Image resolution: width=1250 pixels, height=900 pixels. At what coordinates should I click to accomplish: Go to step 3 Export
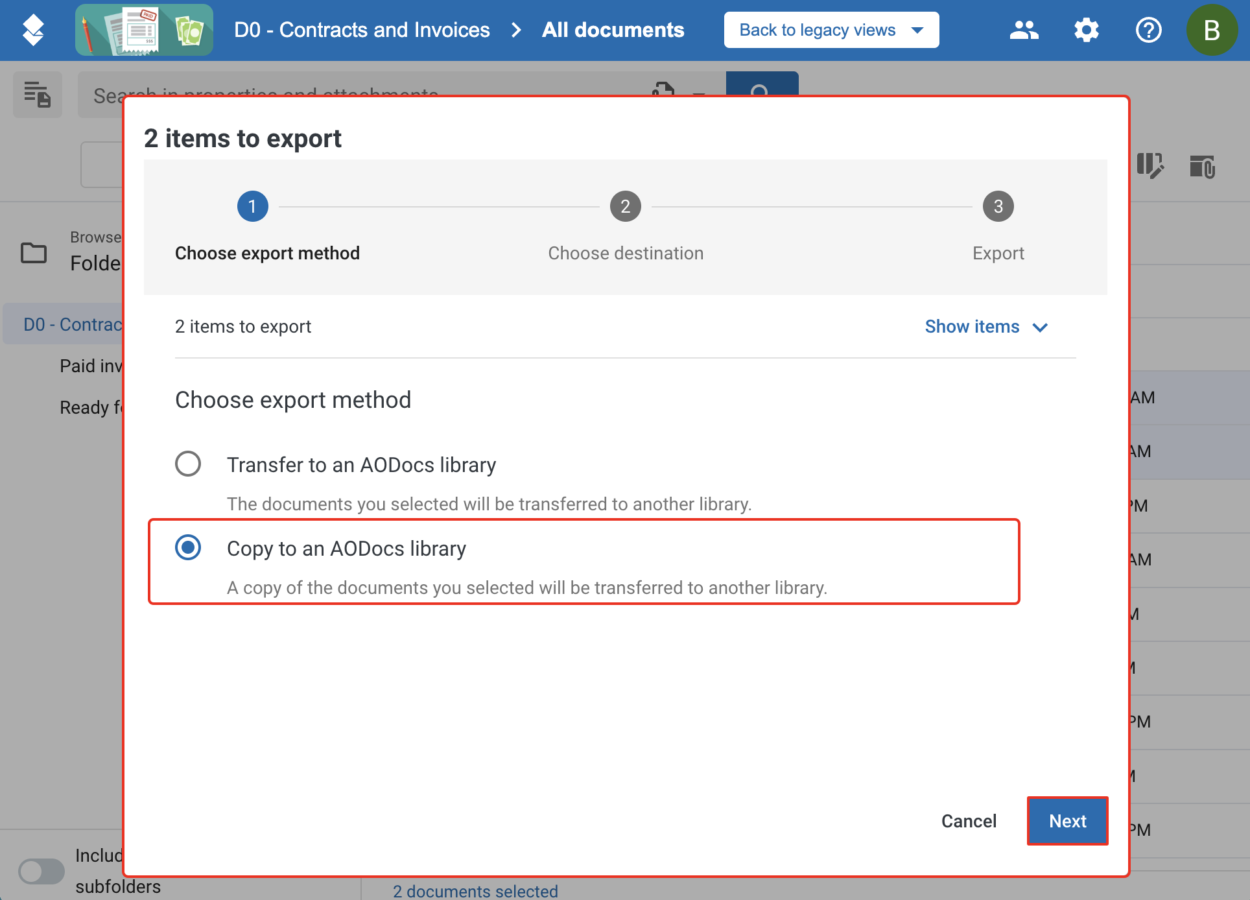(x=998, y=206)
